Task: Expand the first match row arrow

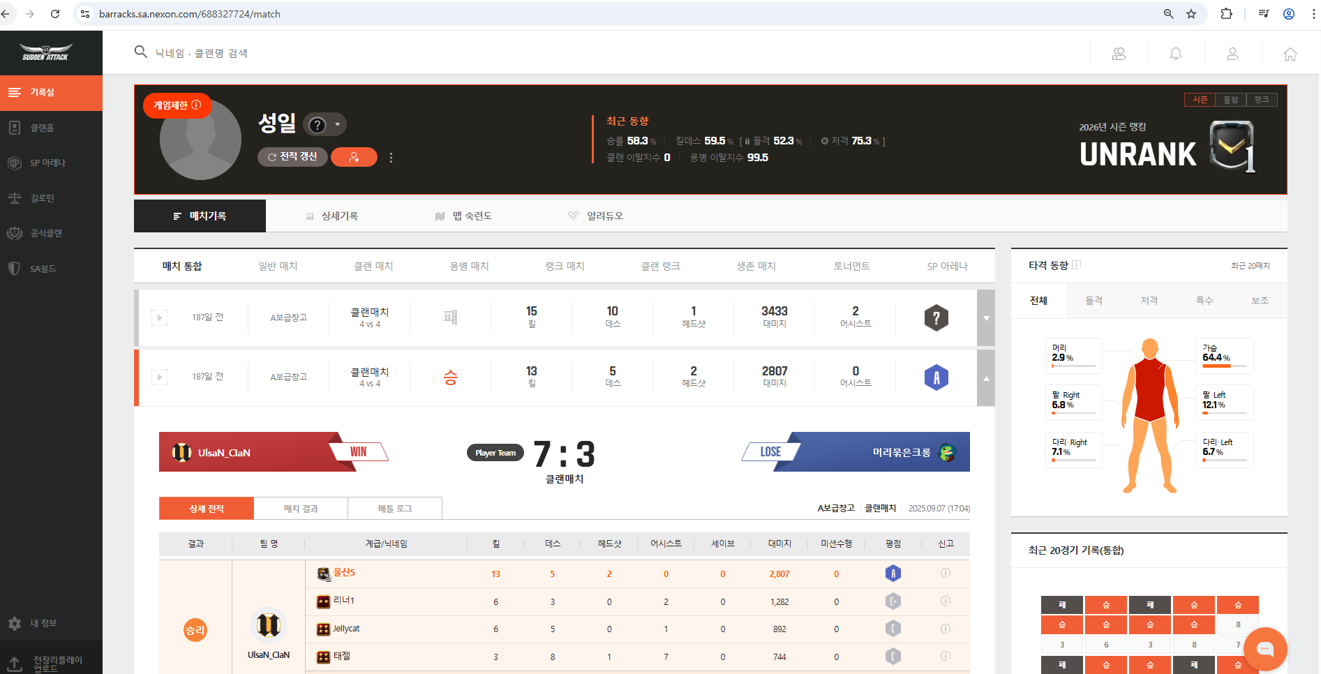Action: point(985,318)
